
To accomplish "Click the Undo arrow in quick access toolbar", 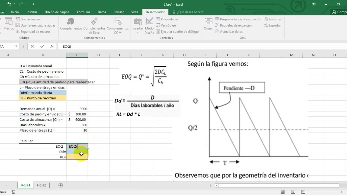I will 9,4.
